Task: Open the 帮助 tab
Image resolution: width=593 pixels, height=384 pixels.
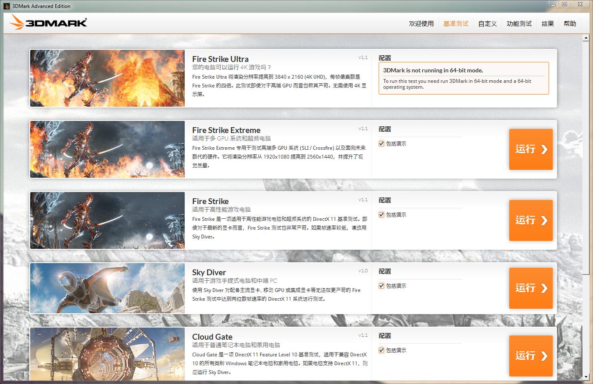Action: point(570,23)
